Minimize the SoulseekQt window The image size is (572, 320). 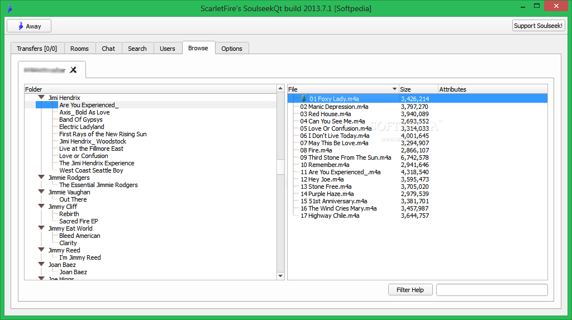(x=523, y=6)
